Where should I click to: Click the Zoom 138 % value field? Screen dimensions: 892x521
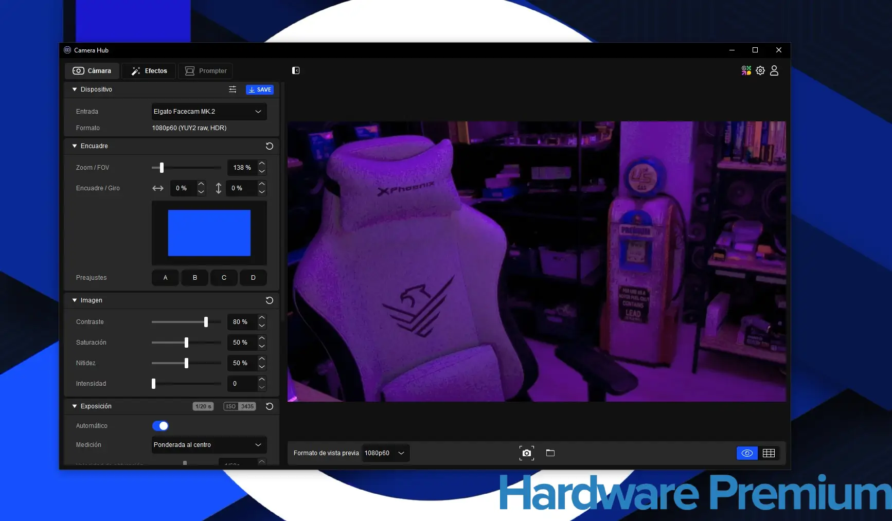coord(242,168)
